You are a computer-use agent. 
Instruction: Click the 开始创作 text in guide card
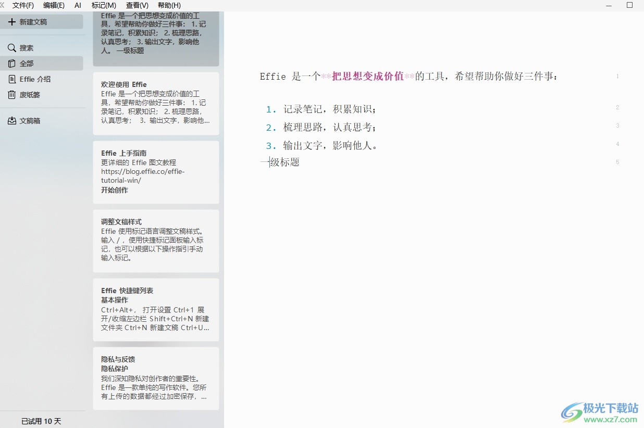115,190
